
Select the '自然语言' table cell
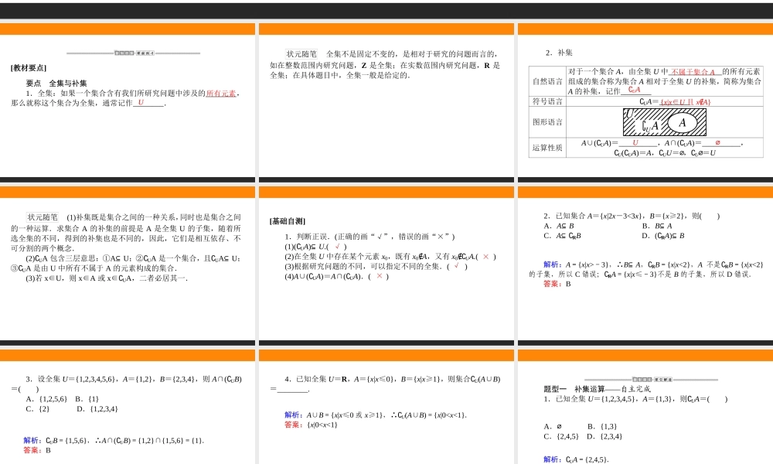tap(547, 81)
